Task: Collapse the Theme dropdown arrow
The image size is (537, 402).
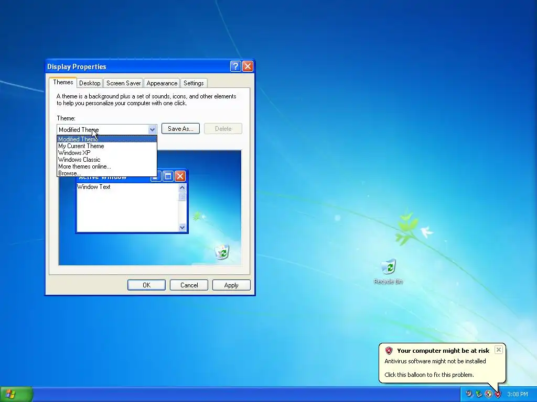Action: pos(153,130)
